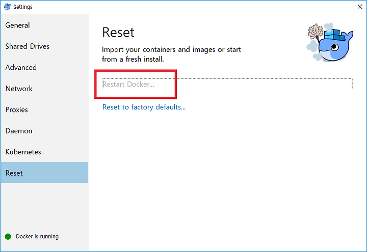Open Daemon configuration tab
The height and width of the screenshot is (252, 367).
44,131
